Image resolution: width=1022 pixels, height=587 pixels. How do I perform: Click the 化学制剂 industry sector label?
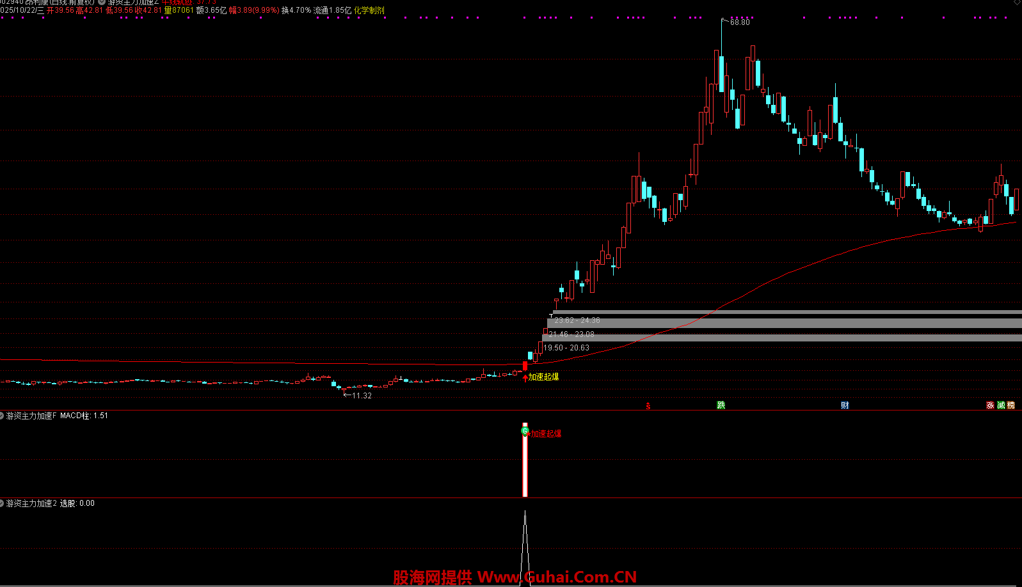[369, 10]
